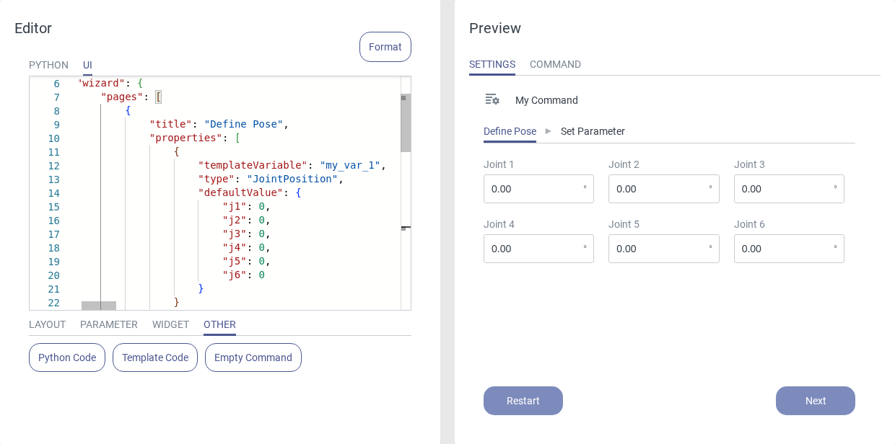Viewport: 895px width, 444px height.
Task: Open the COMMAND preview tab
Action: click(555, 64)
